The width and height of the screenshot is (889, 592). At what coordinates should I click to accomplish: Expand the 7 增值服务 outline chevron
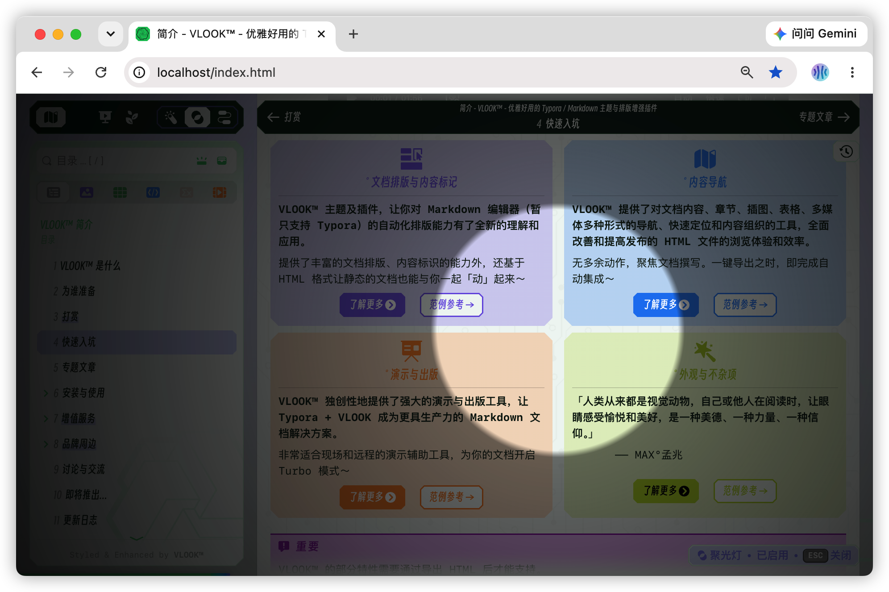[46, 418]
